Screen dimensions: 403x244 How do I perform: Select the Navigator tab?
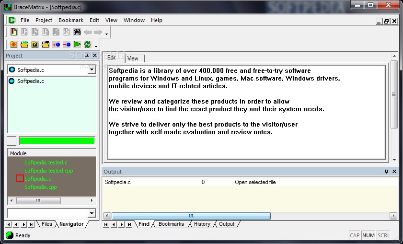click(x=71, y=224)
